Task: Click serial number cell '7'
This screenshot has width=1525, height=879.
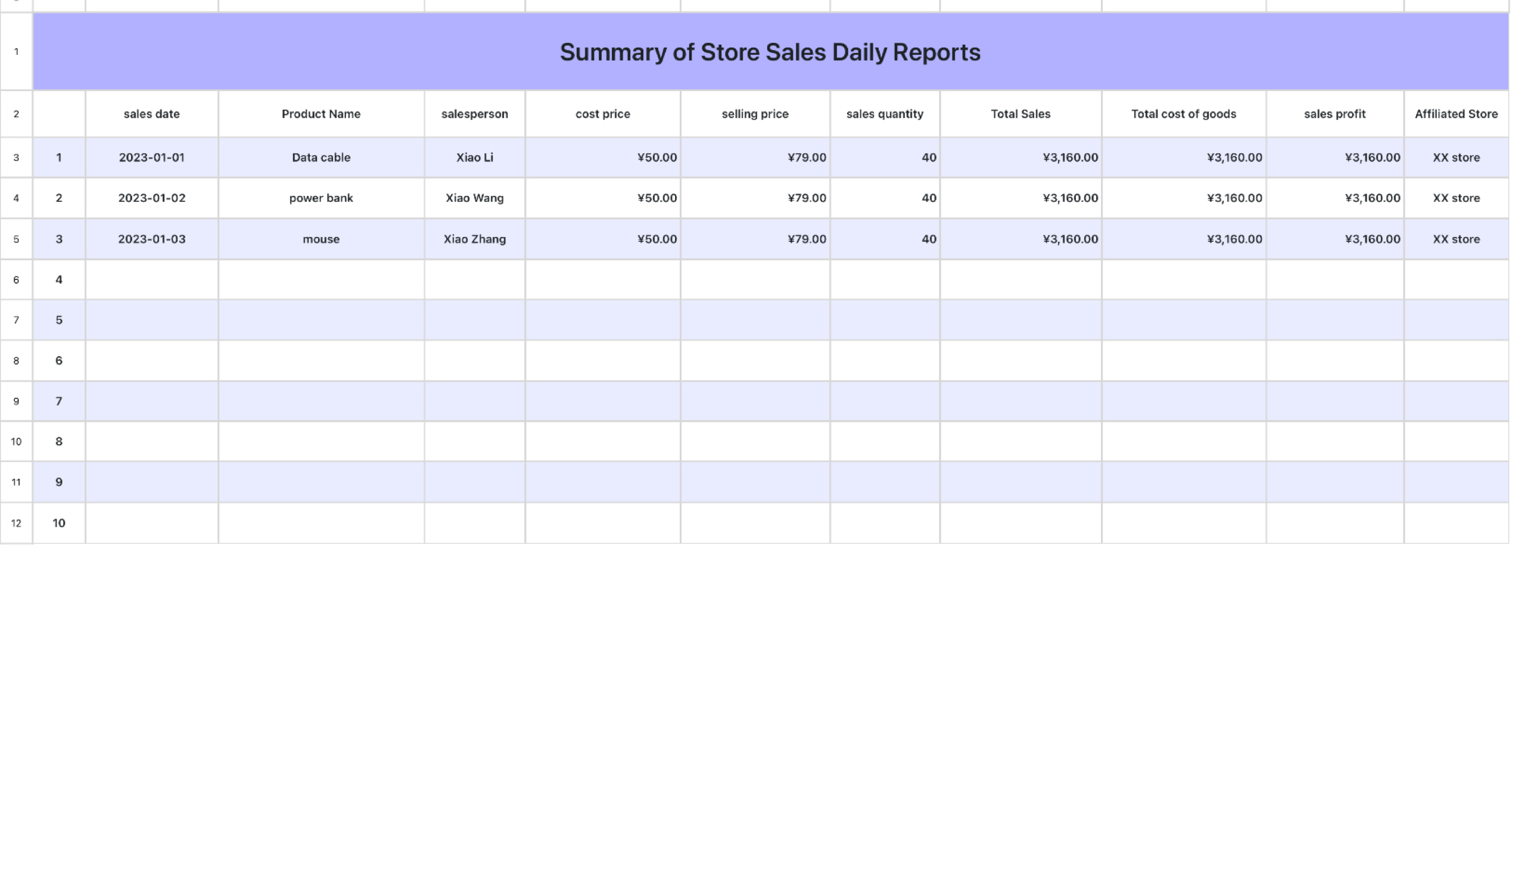Action: (x=58, y=401)
